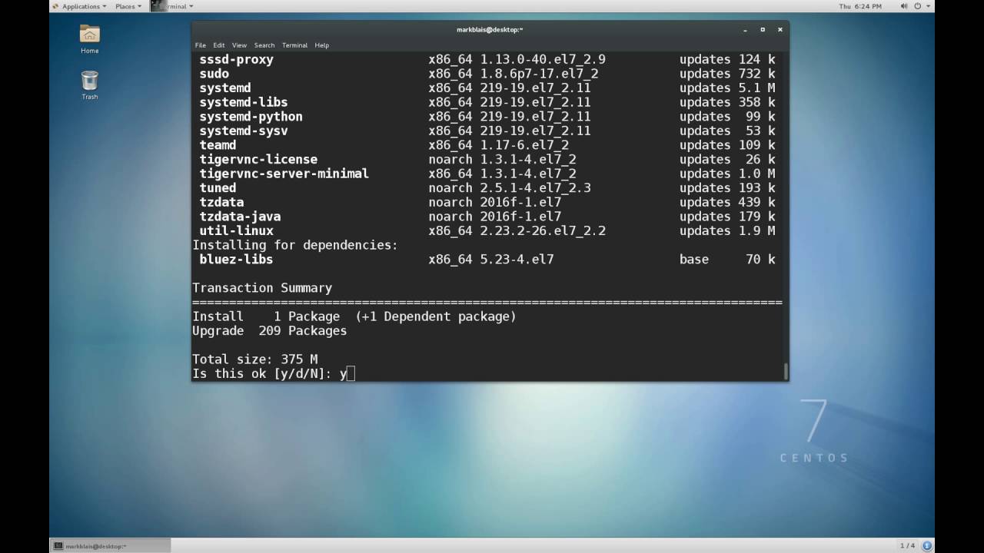Open the Terminal menu in the menubar
The image size is (984, 553).
[294, 45]
